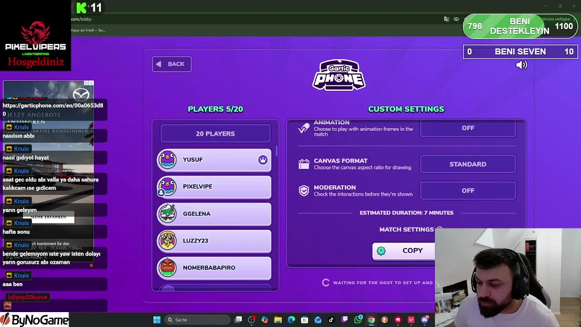Click the Windows taskbar search box

197,320
